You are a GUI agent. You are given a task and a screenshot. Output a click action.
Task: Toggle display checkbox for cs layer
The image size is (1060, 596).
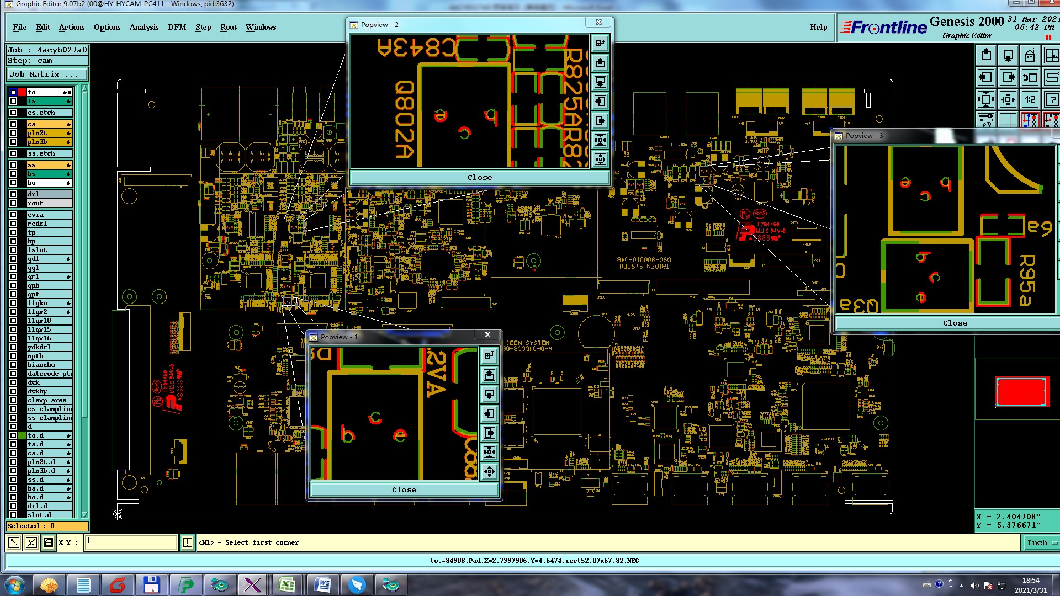pos(13,124)
